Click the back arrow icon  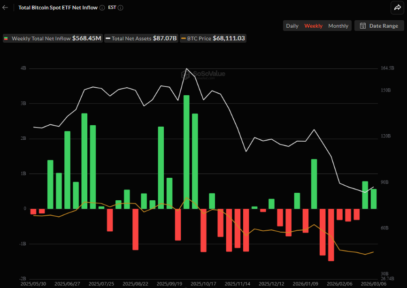(5, 8)
